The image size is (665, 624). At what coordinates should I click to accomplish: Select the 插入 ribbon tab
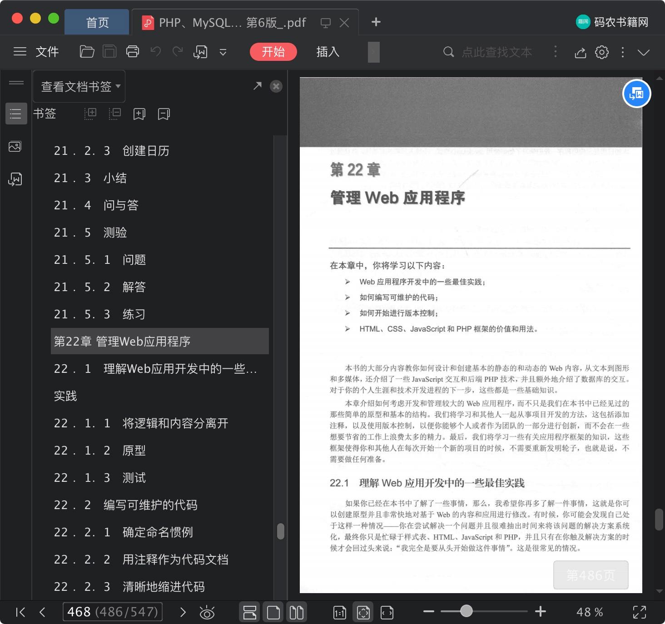328,52
